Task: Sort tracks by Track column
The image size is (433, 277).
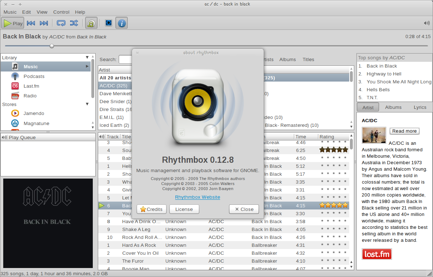Action: 113,137
